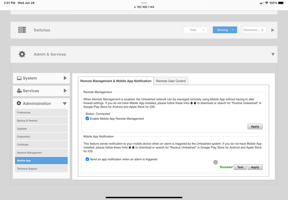Expand the Switches panel arrow
The width and height of the screenshot is (288, 200).
pyautogui.click(x=273, y=30)
